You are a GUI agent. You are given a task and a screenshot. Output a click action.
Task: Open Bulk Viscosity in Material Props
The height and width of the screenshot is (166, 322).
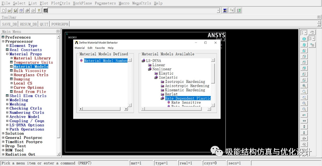(30, 71)
